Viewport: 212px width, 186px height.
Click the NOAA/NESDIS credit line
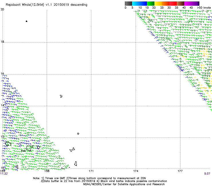click(124, 184)
